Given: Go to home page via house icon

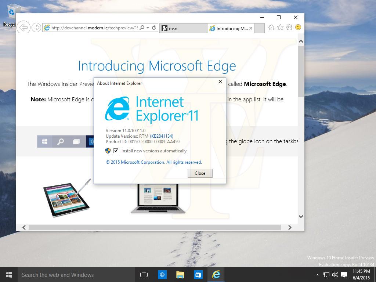Looking at the screenshot, I should (x=271, y=27).
